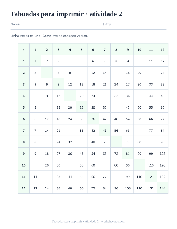Click the empty cell for 10 times 1
Screen dimensions: 177x229
pos(35,165)
